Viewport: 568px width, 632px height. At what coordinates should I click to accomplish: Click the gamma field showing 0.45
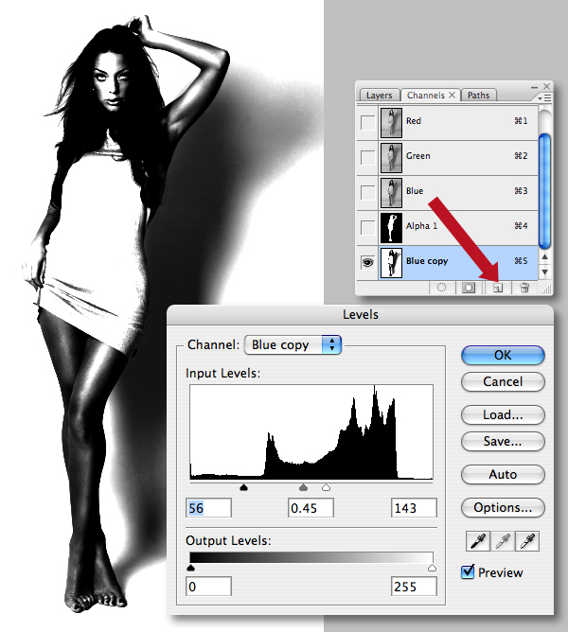pyautogui.click(x=311, y=508)
